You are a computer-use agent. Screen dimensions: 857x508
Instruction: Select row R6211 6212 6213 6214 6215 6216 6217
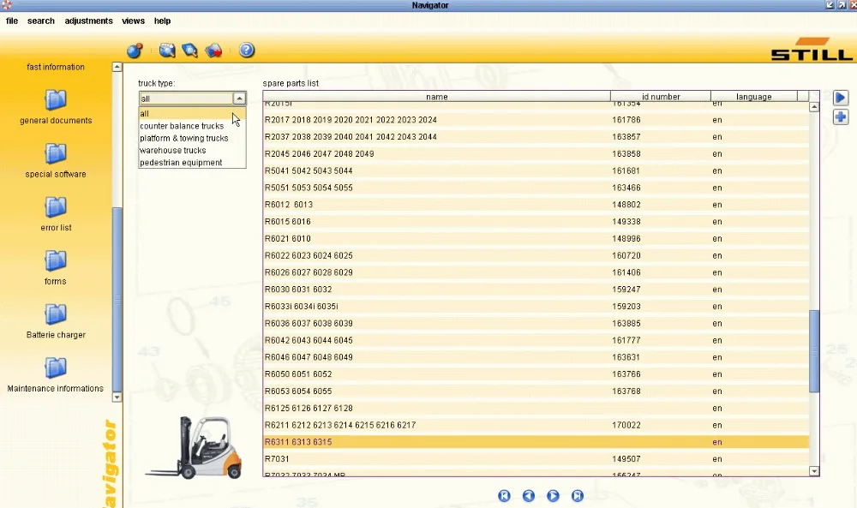[x=536, y=424]
